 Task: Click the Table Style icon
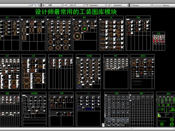pos(87,5)
